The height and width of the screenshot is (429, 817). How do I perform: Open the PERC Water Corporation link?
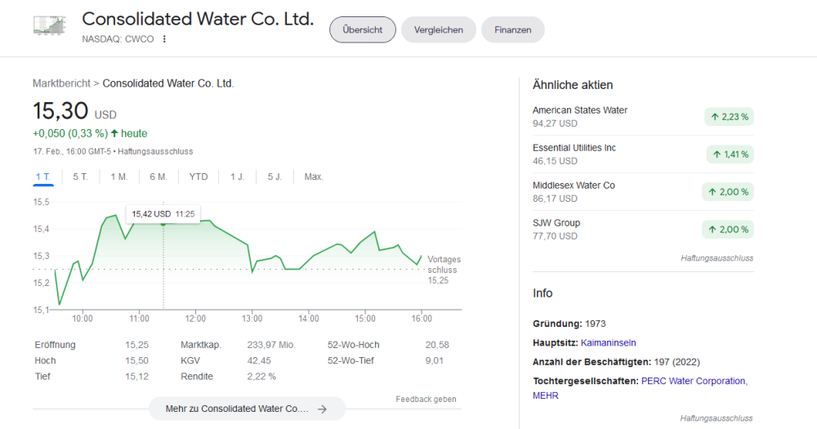pyautogui.click(x=693, y=381)
